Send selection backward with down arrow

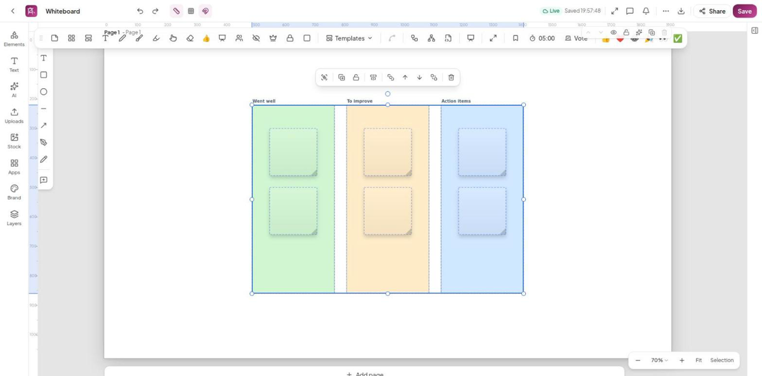click(420, 77)
